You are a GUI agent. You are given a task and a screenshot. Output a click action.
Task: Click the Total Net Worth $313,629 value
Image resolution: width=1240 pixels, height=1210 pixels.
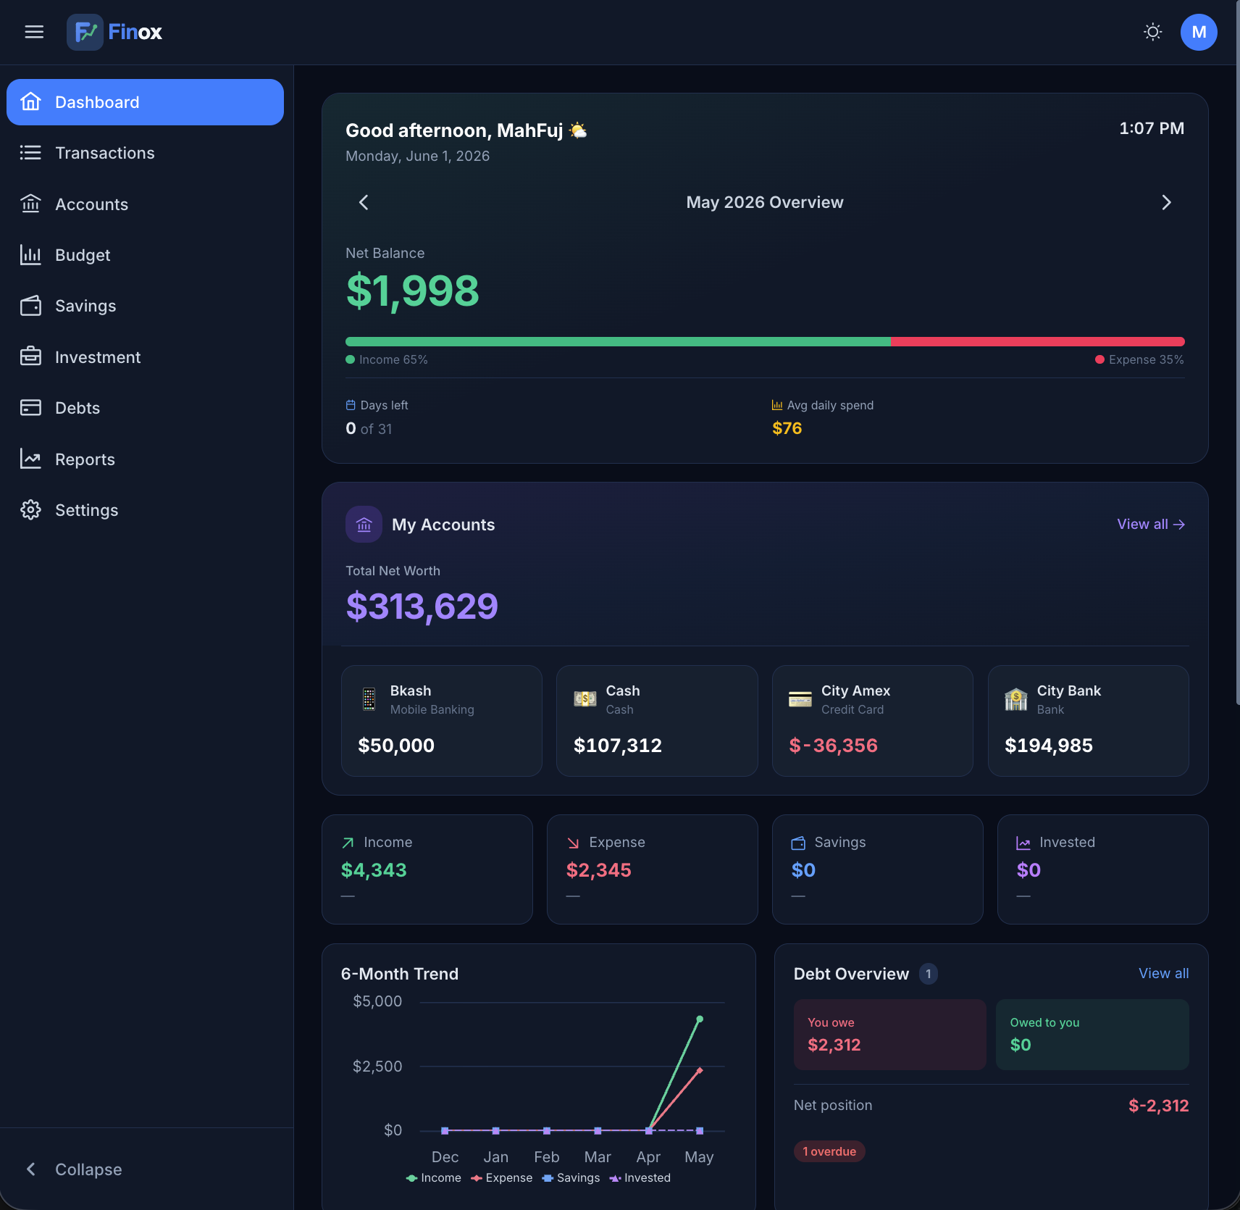pyautogui.click(x=422, y=606)
